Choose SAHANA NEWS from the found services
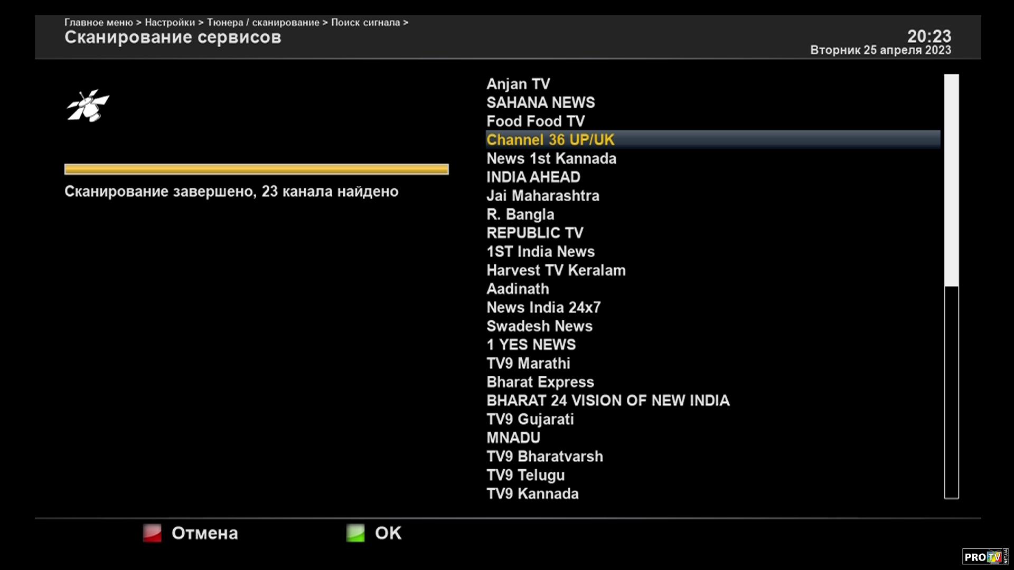1014x570 pixels. (x=540, y=102)
